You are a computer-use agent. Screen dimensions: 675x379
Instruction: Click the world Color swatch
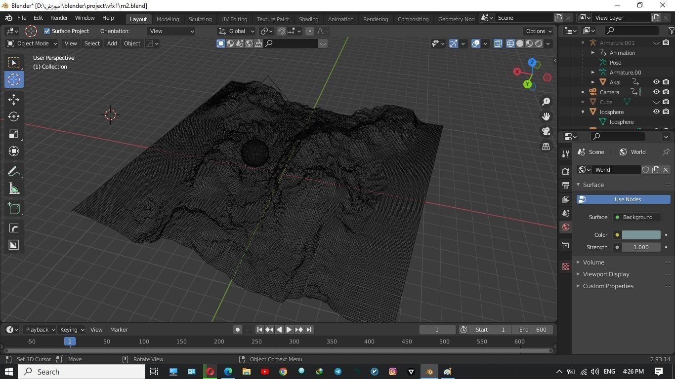641,235
